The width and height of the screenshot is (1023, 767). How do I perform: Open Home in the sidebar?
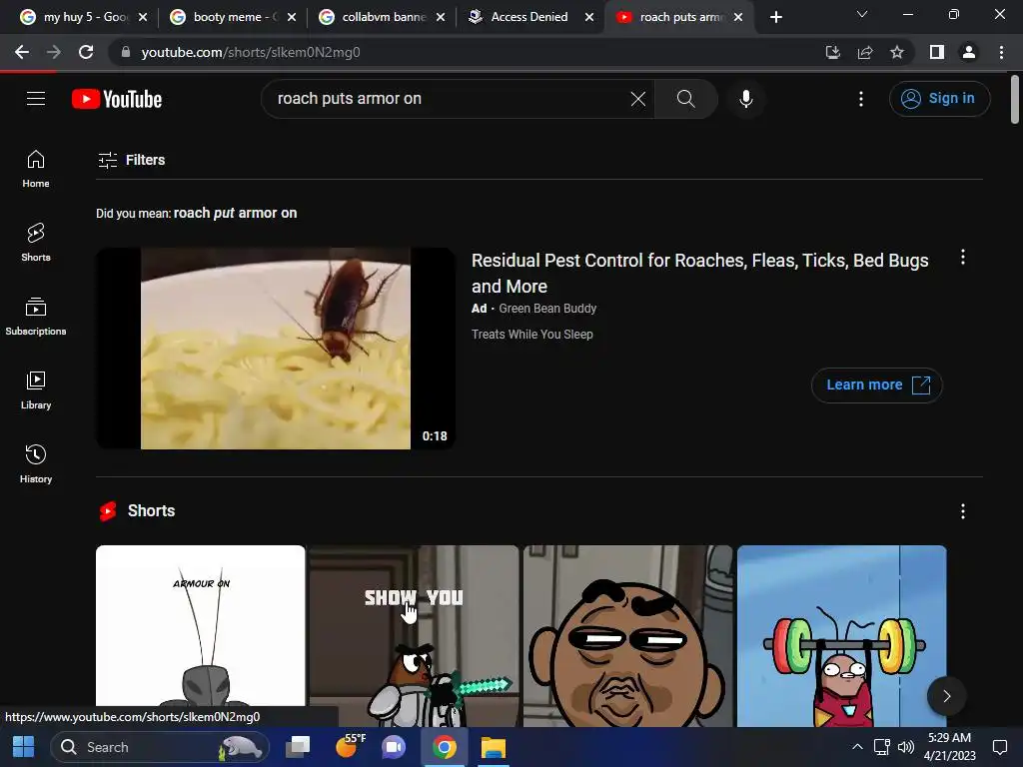pos(36,169)
